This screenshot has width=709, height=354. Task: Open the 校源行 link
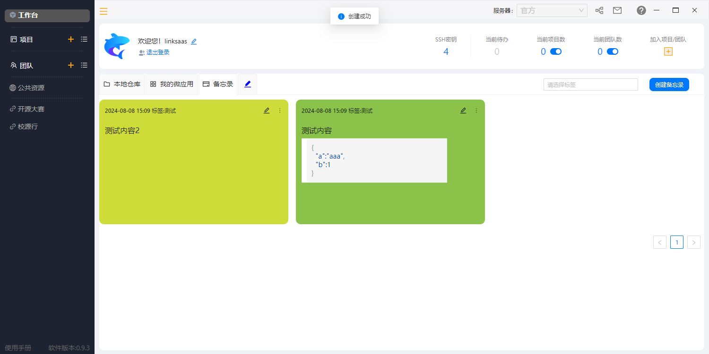(24, 127)
